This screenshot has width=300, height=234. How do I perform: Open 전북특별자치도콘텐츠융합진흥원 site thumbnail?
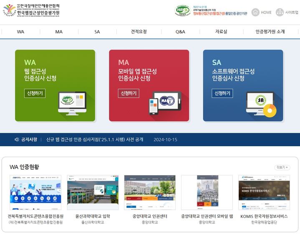click(x=35, y=192)
